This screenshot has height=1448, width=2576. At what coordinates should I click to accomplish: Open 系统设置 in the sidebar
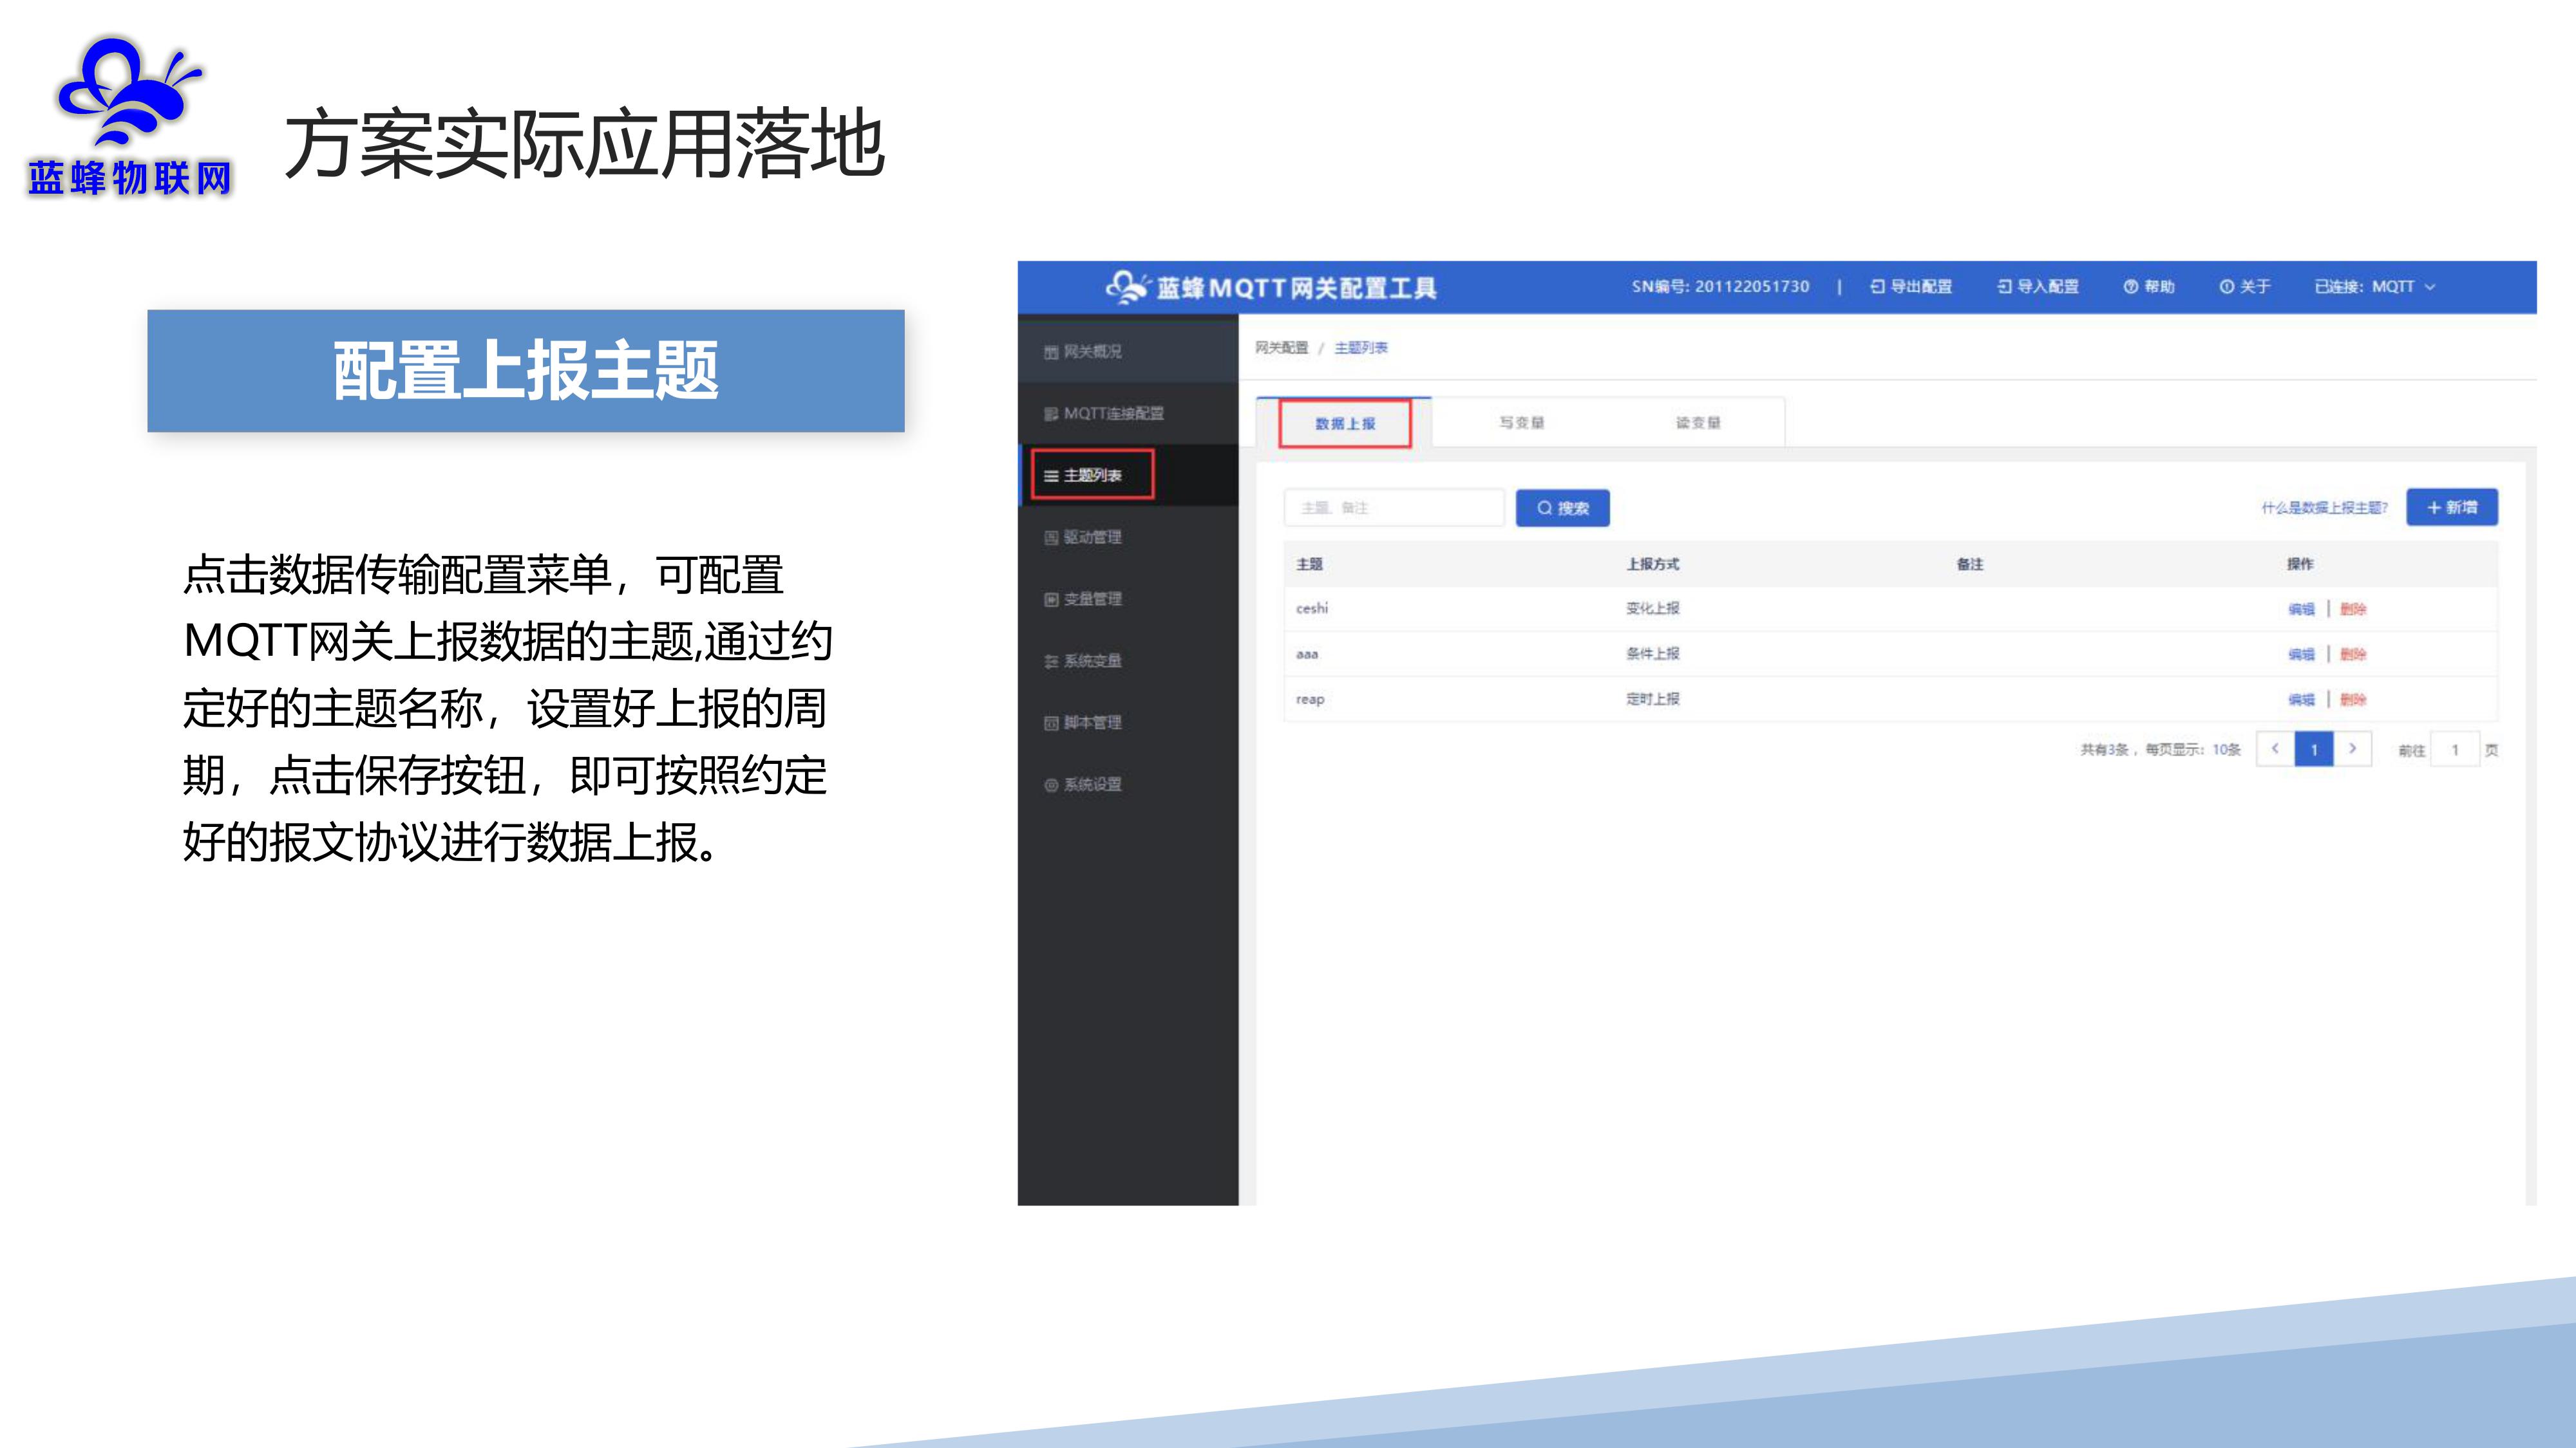point(1091,784)
